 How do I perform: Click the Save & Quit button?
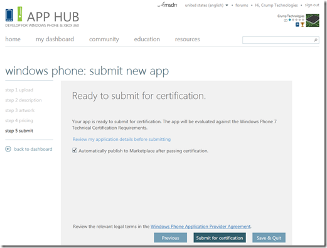click(269, 238)
